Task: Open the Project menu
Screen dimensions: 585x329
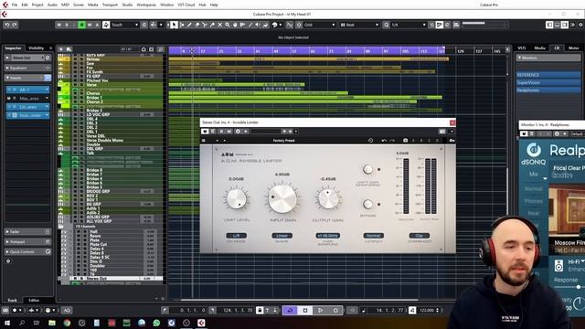Action: click(37, 5)
